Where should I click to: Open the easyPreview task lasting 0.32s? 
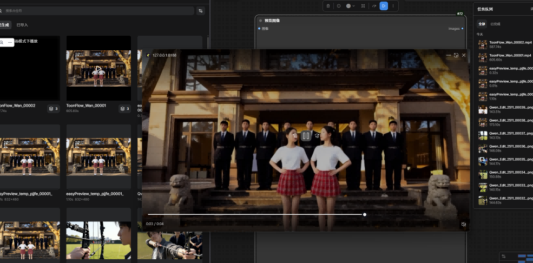[505, 70]
